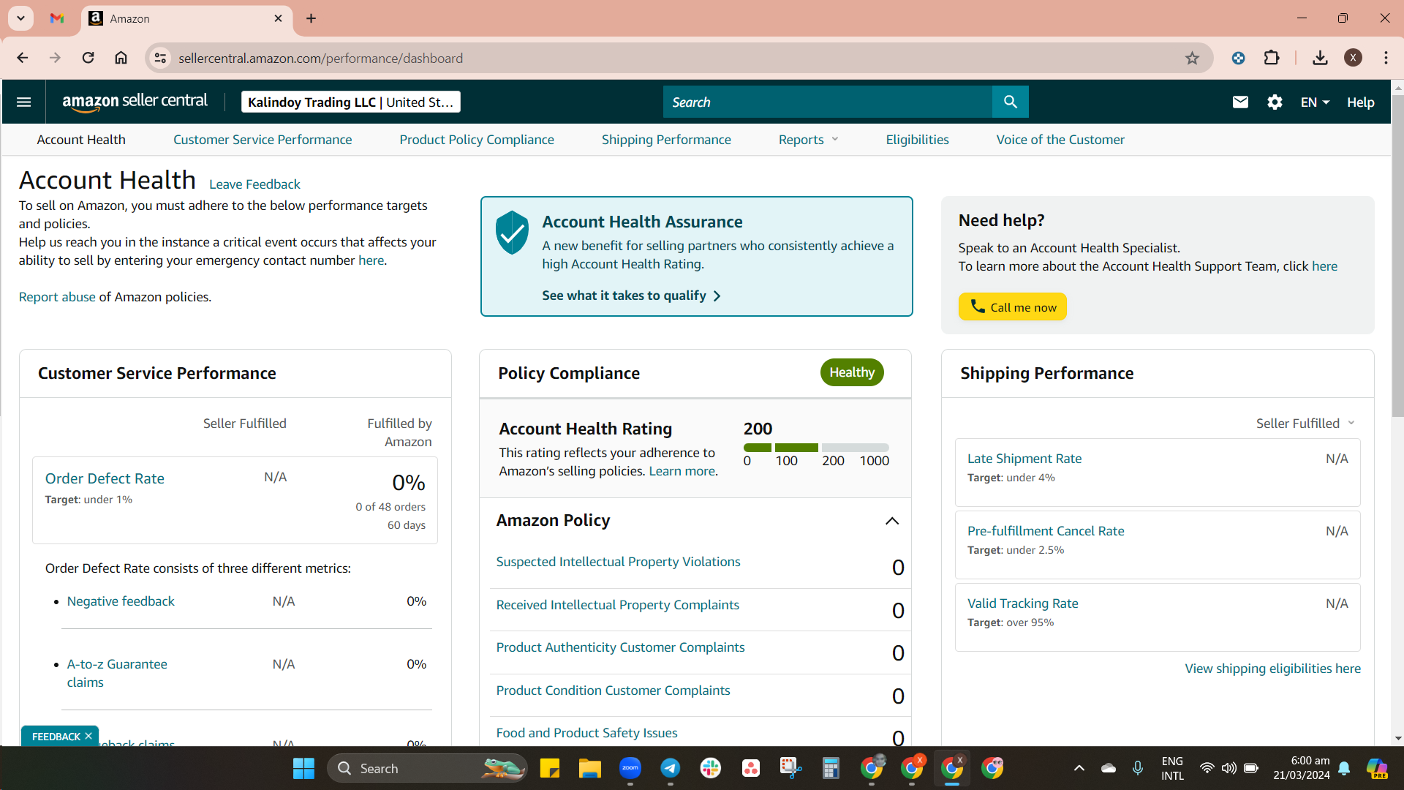This screenshot has height=790, width=1404.
Task: Open Product Condition Customer Complaints
Action: coord(613,691)
